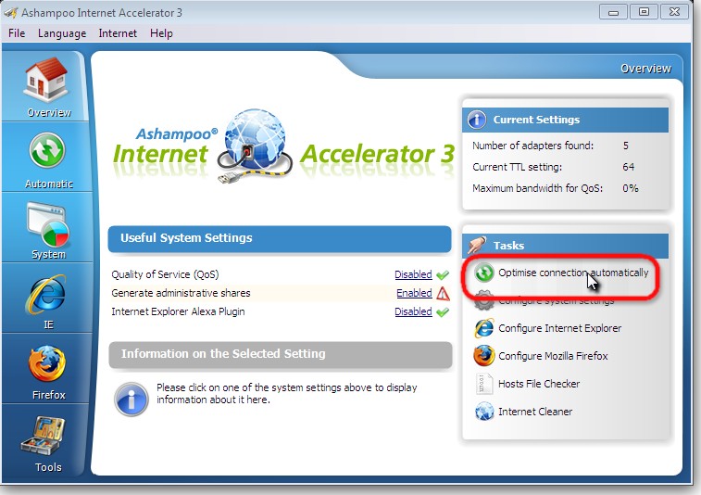The width and height of the screenshot is (701, 495).
Task: Open the File menu
Action: (x=17, y=33)
